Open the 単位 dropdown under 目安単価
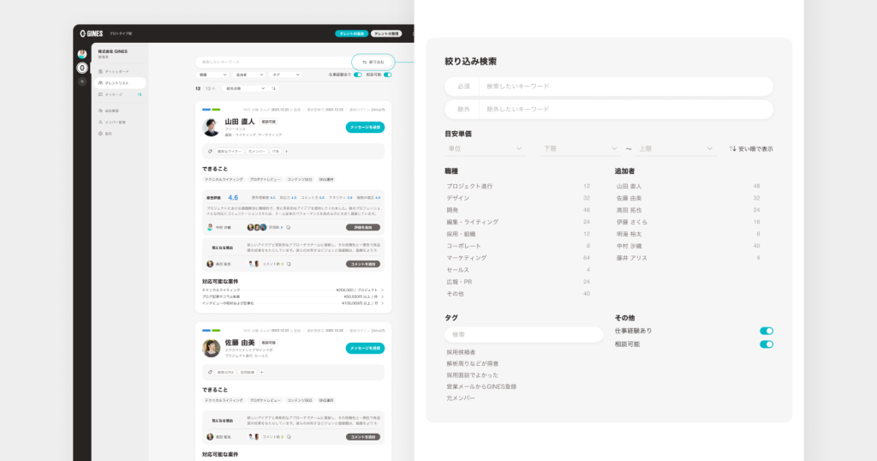The height and width of the screenshot is (461, 877). tap(485, 149)
